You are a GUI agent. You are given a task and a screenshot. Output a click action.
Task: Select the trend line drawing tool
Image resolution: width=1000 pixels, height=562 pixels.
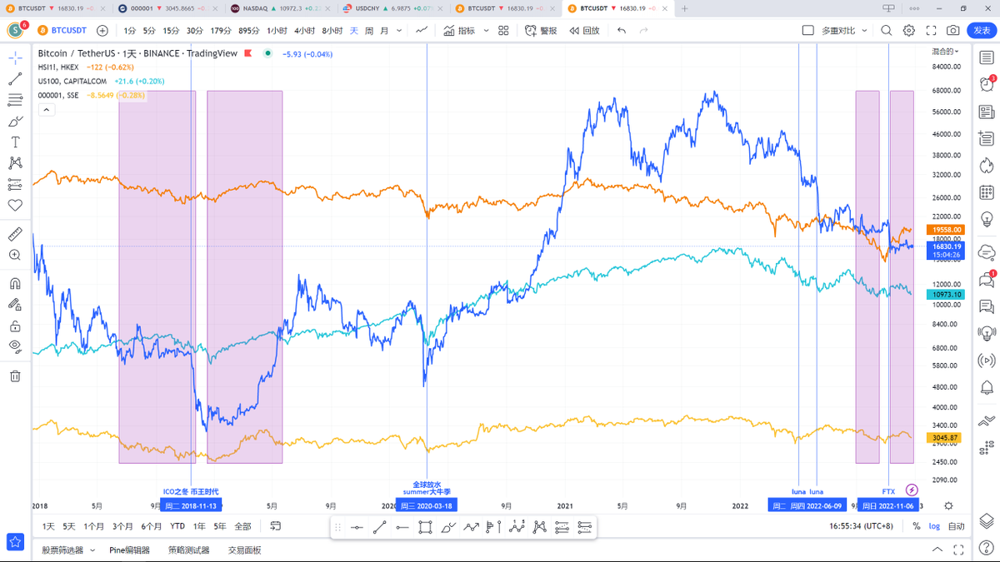tap(15, 79)
